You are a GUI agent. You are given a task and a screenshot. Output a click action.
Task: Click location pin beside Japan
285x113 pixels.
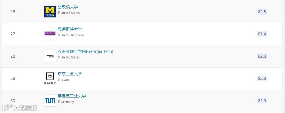coord(59,80)
